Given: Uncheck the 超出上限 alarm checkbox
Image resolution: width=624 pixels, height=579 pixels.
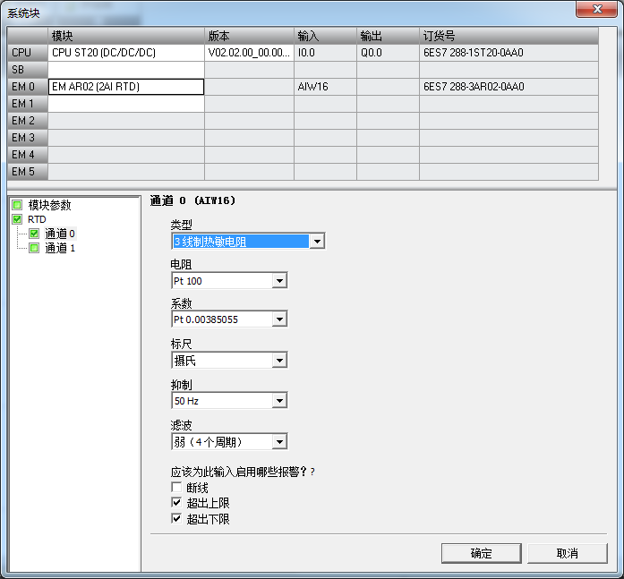Looking at the screenshot, I should 176,503.
